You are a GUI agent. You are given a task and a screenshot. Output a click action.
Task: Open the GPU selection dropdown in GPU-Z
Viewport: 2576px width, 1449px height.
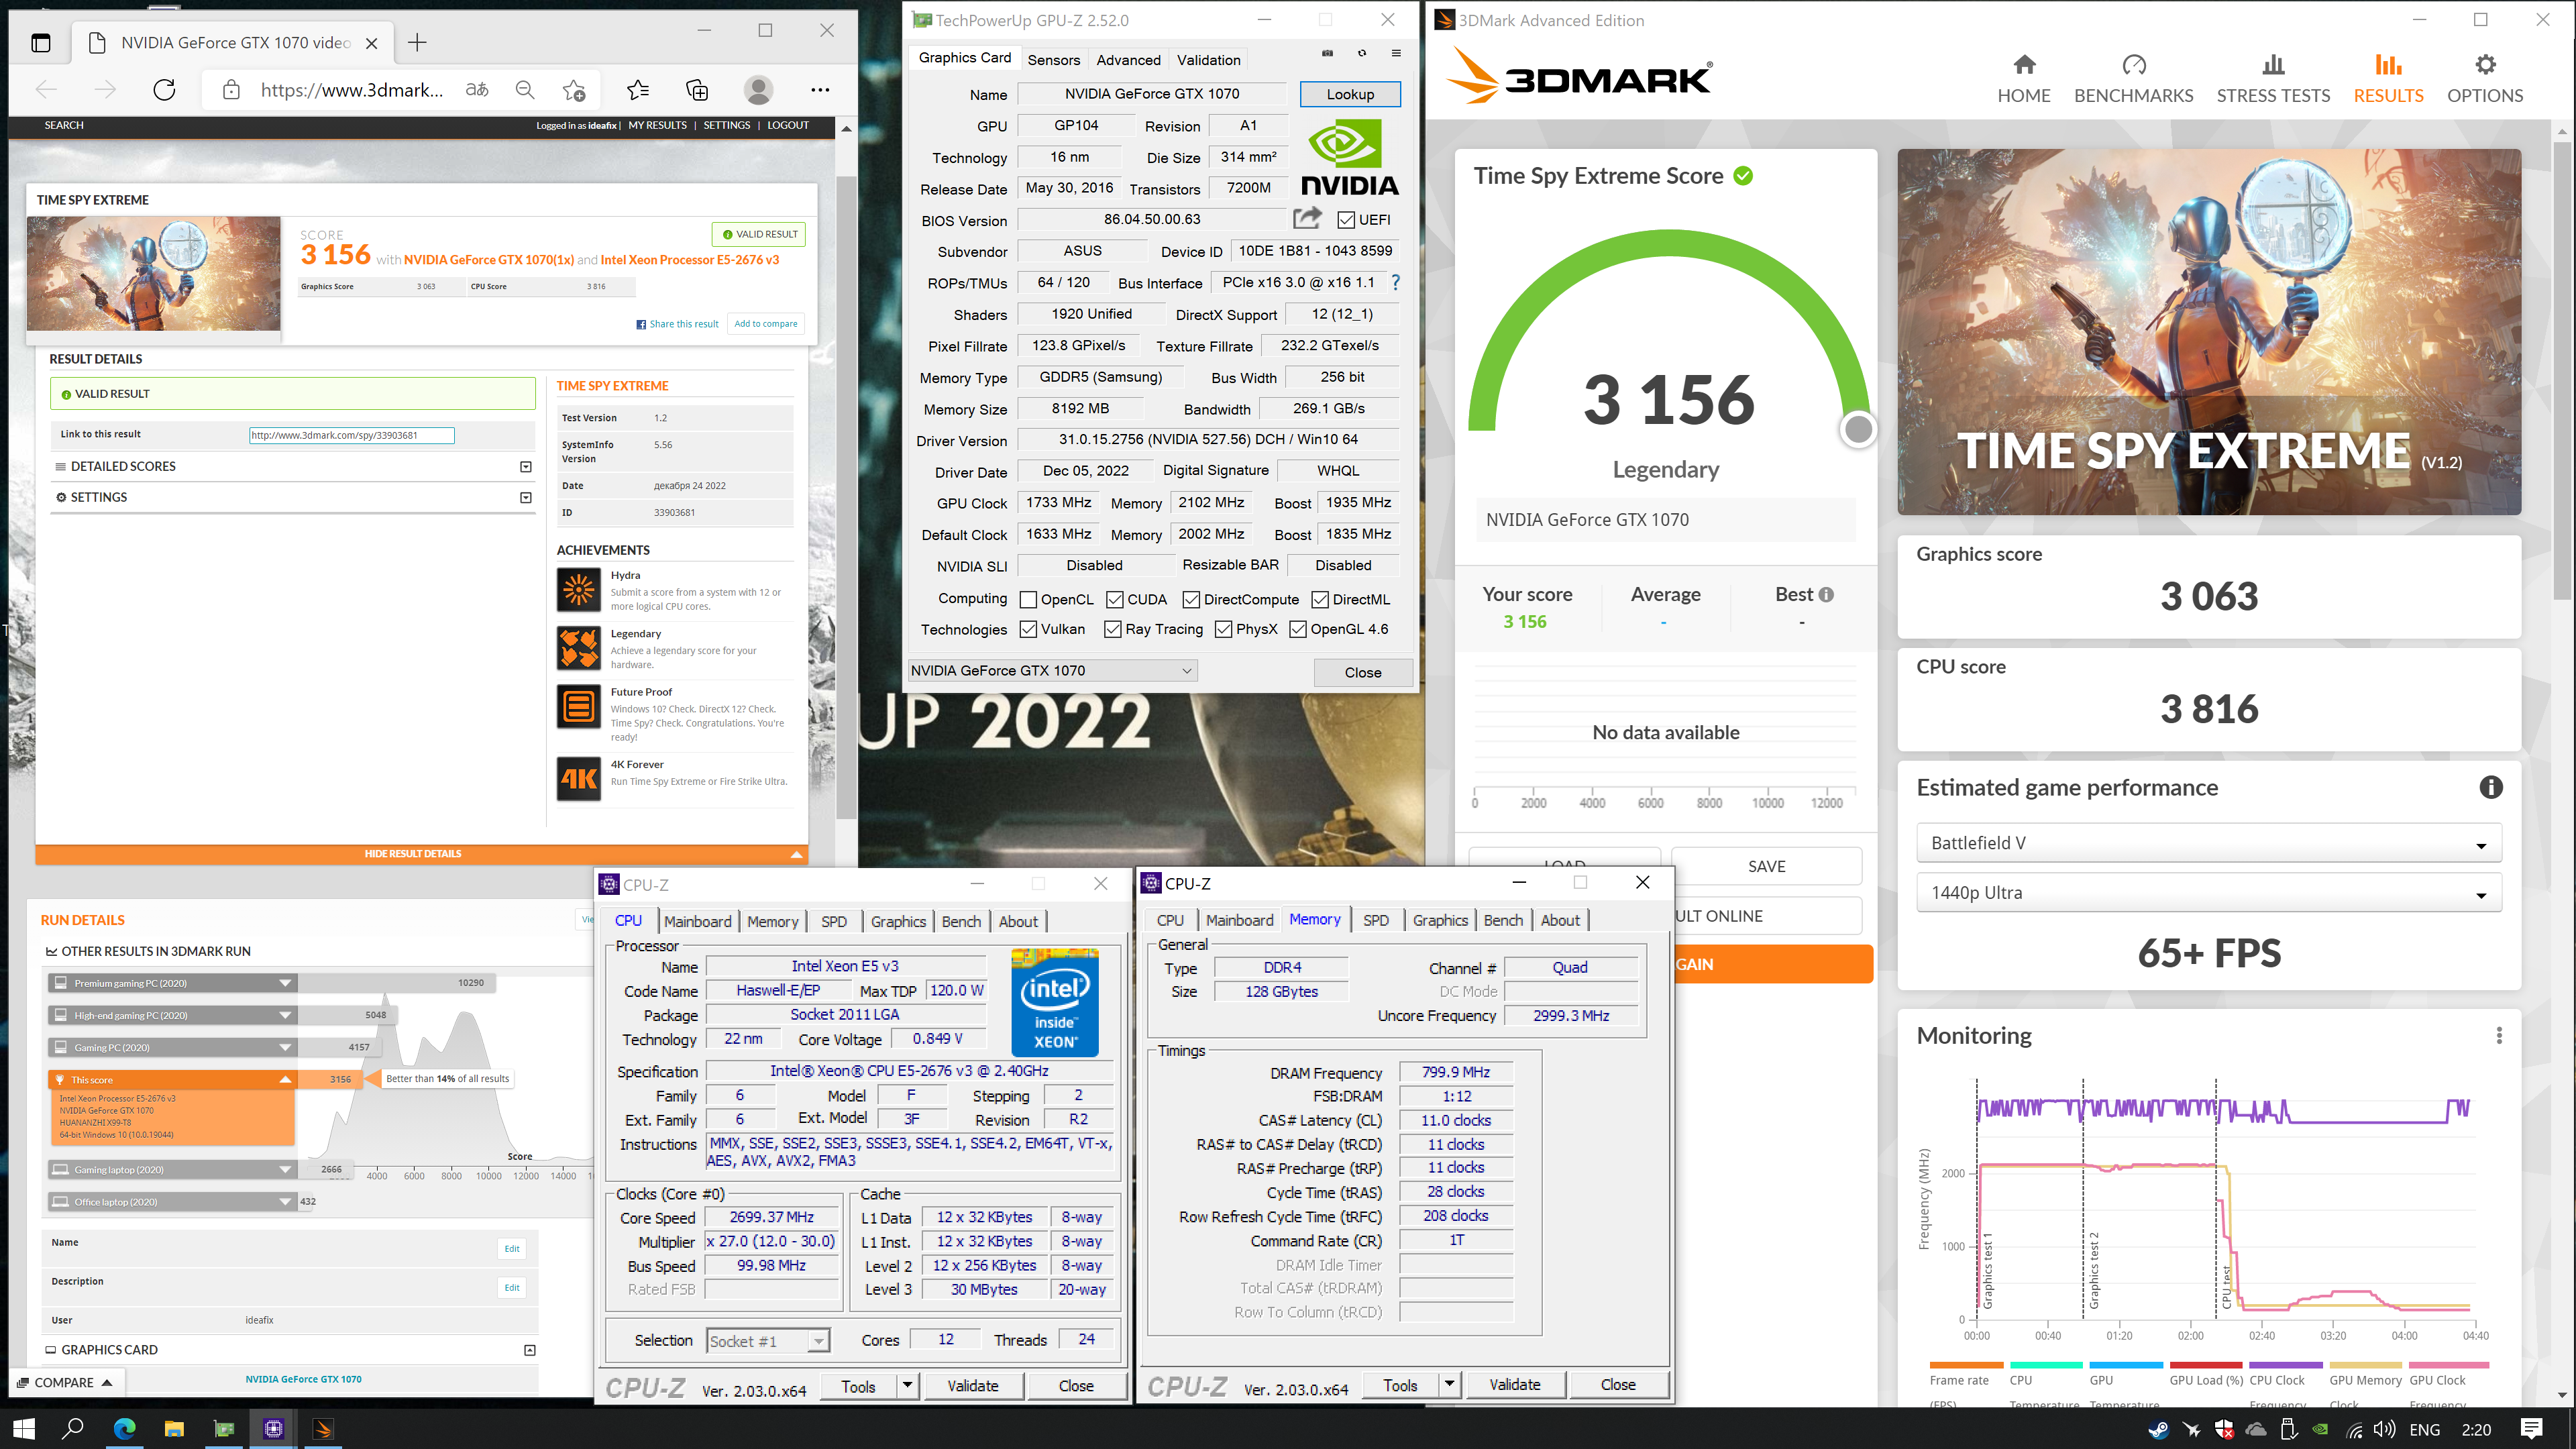click(x=1052, y=671)
